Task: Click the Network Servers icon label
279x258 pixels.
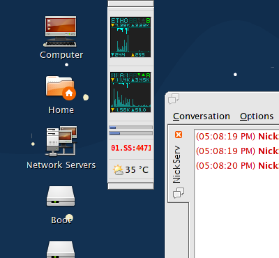Action: pos(61,165)
